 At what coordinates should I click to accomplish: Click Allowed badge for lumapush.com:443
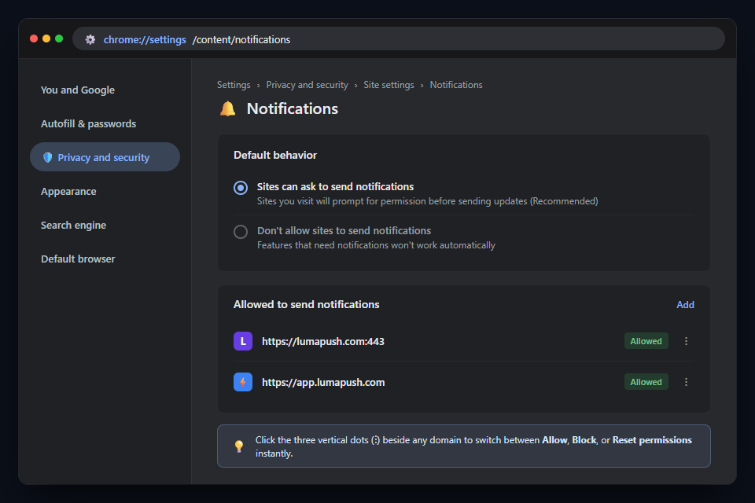coord(646,341)
